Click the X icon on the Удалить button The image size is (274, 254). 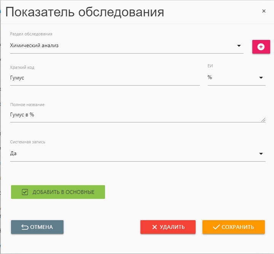(155, 227)
